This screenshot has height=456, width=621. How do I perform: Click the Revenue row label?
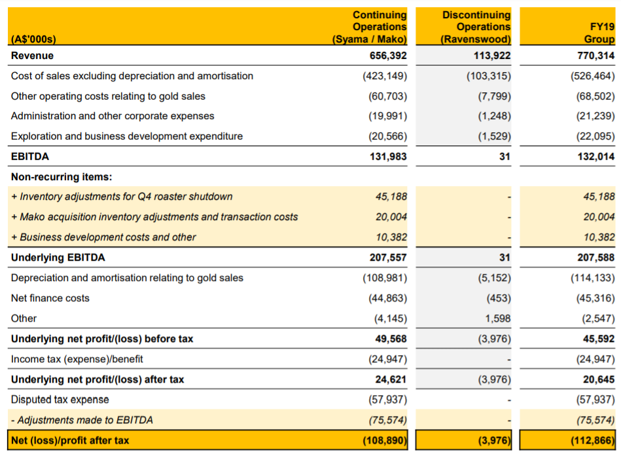point(32,56)
